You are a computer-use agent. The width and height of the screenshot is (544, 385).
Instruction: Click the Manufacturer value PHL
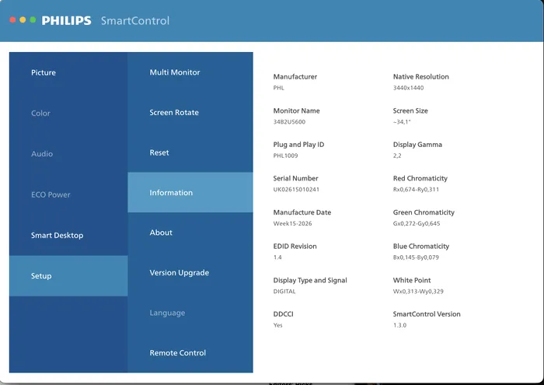click(x=278, y=88)
